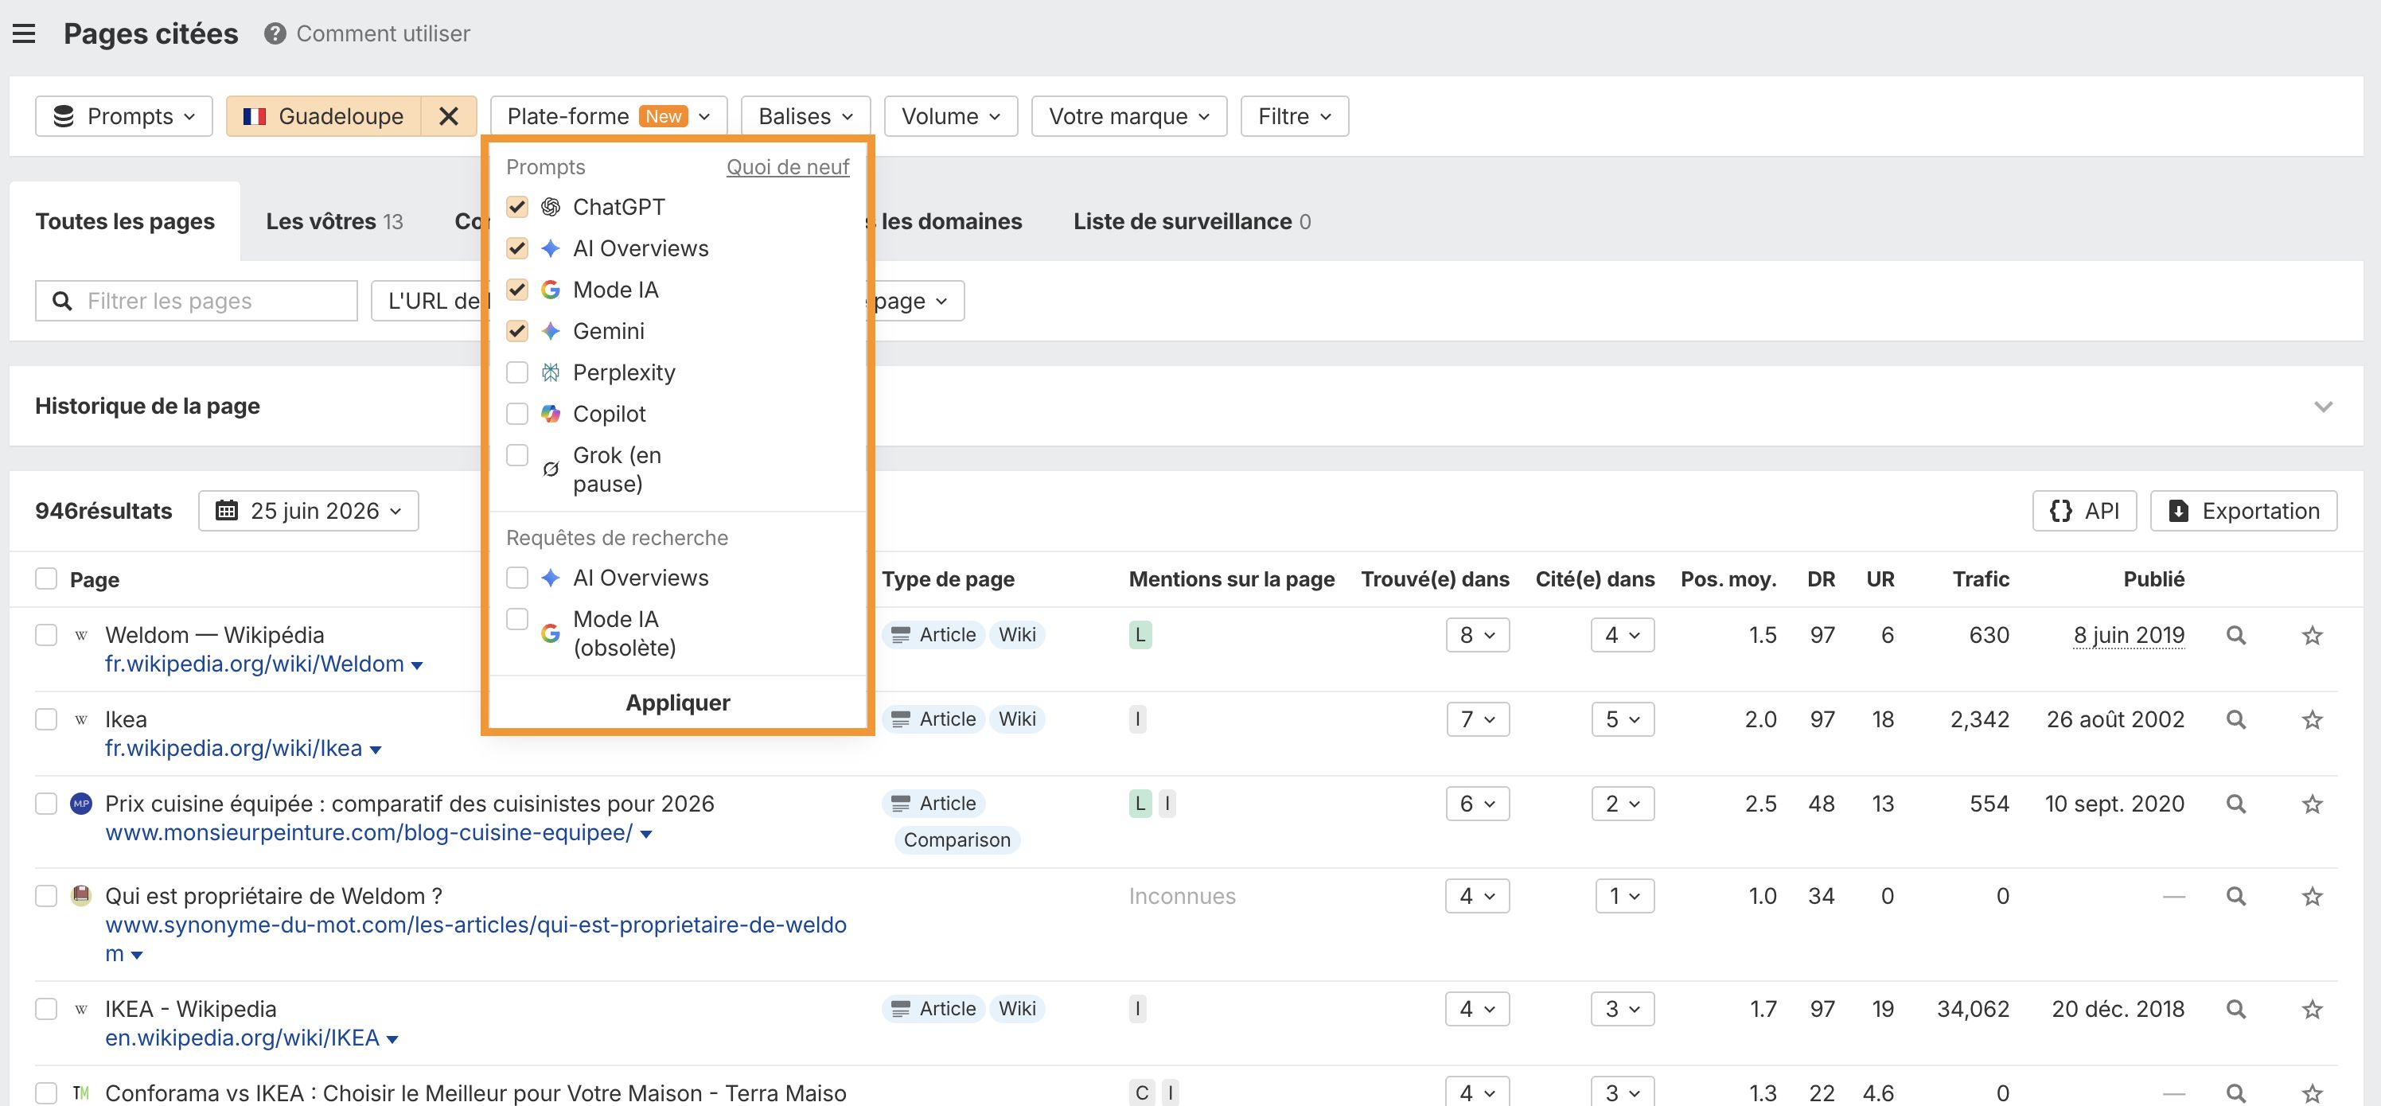Open the Prompts dropdown
The width and height of the screenshot is (2381, 1106).
[124, 116]
